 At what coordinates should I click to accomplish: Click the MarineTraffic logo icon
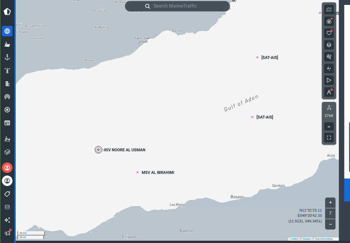(7, 11)
